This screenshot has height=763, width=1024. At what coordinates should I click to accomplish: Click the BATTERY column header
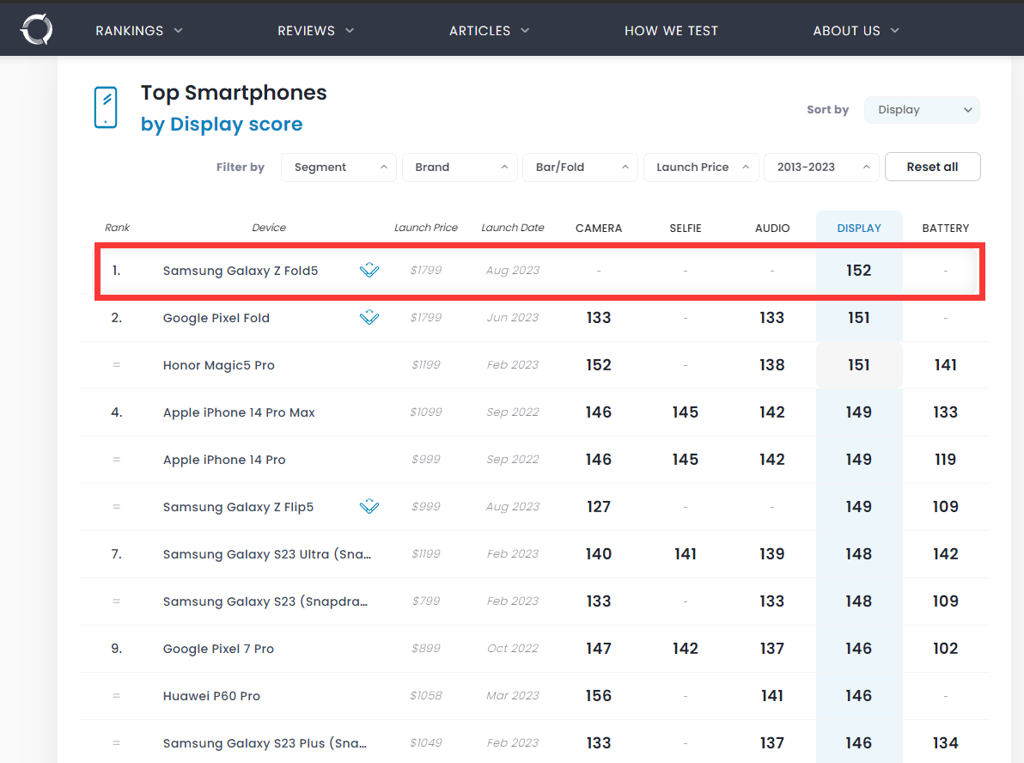(x=945, y=229)
